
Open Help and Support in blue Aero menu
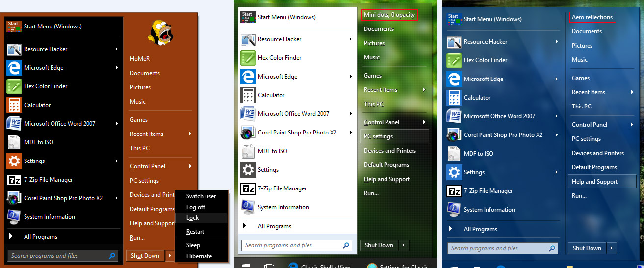click(x=602, y=182)
